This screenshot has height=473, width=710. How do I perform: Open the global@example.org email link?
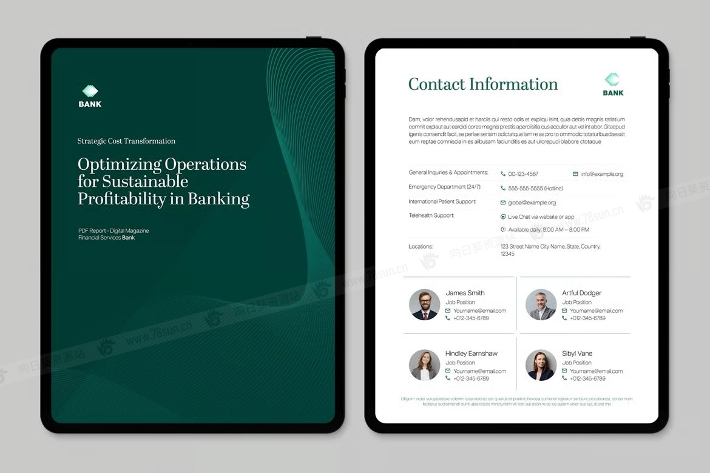click(532, 203)
